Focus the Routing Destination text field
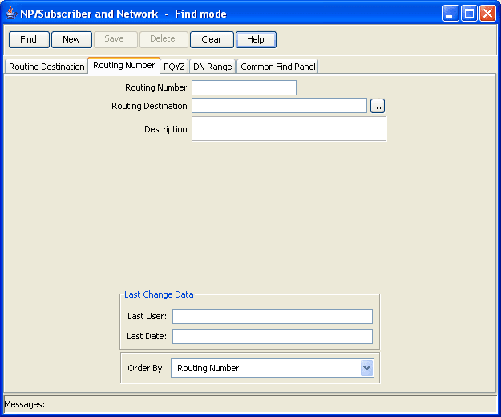This screenshot has width=501, height=417. pyautogui.click(x=279, y=106)
